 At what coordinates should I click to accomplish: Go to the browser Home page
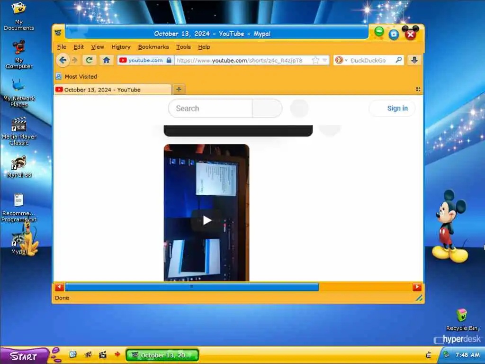pos(107,60)
